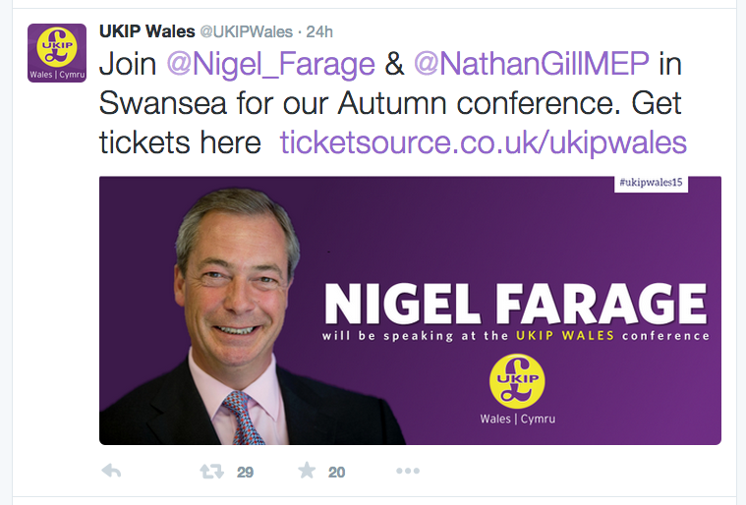Open the ticketsource.co.uk/ukipwales link
The width and height of the screenshot is (746, 505).
click(x=484, y=142)
